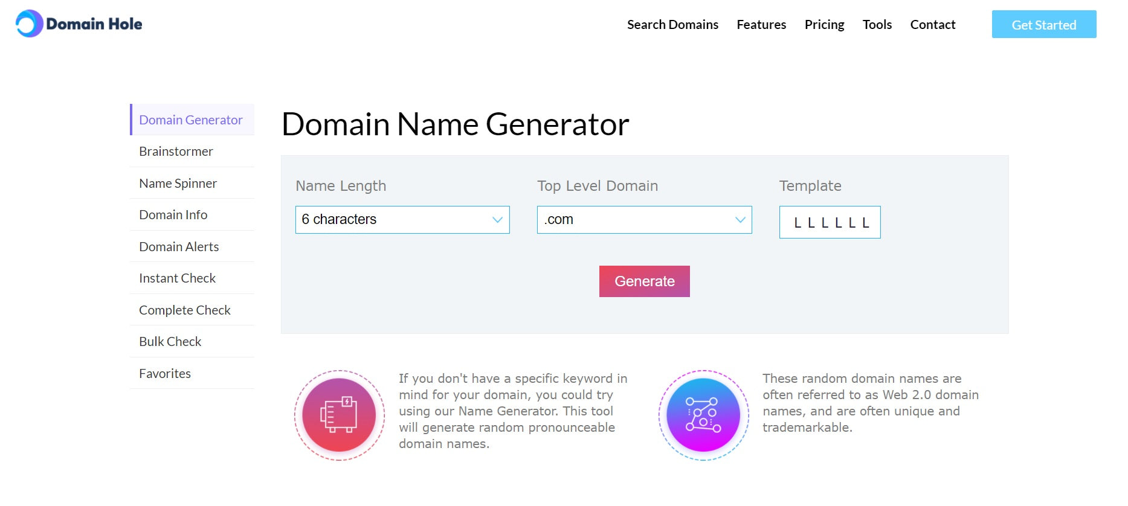Go to the Pricing page
The image size is (1128, 506).
[824, 25]
